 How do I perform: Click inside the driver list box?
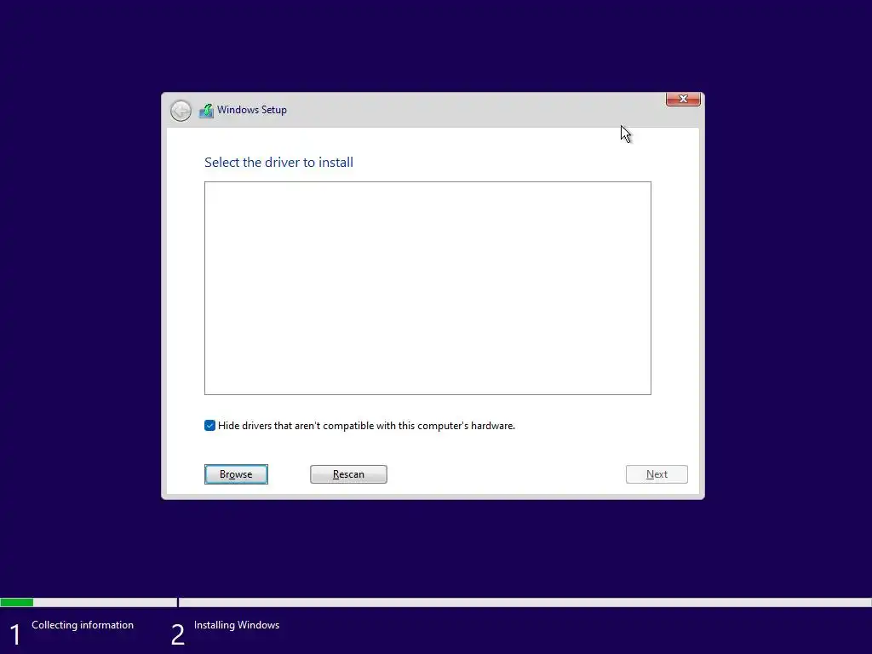pos(427,288)
